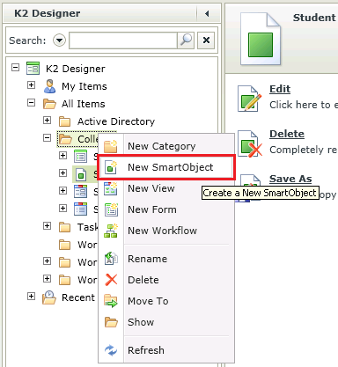Select the K2 Designer root tree item
The height and width of the screenshot is (367, 338).
point(76,69)
